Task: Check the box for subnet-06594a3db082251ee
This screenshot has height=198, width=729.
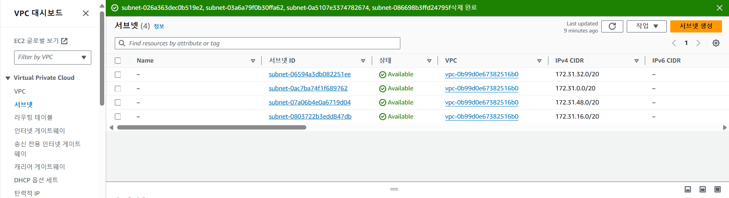Action: pos(118,74)
